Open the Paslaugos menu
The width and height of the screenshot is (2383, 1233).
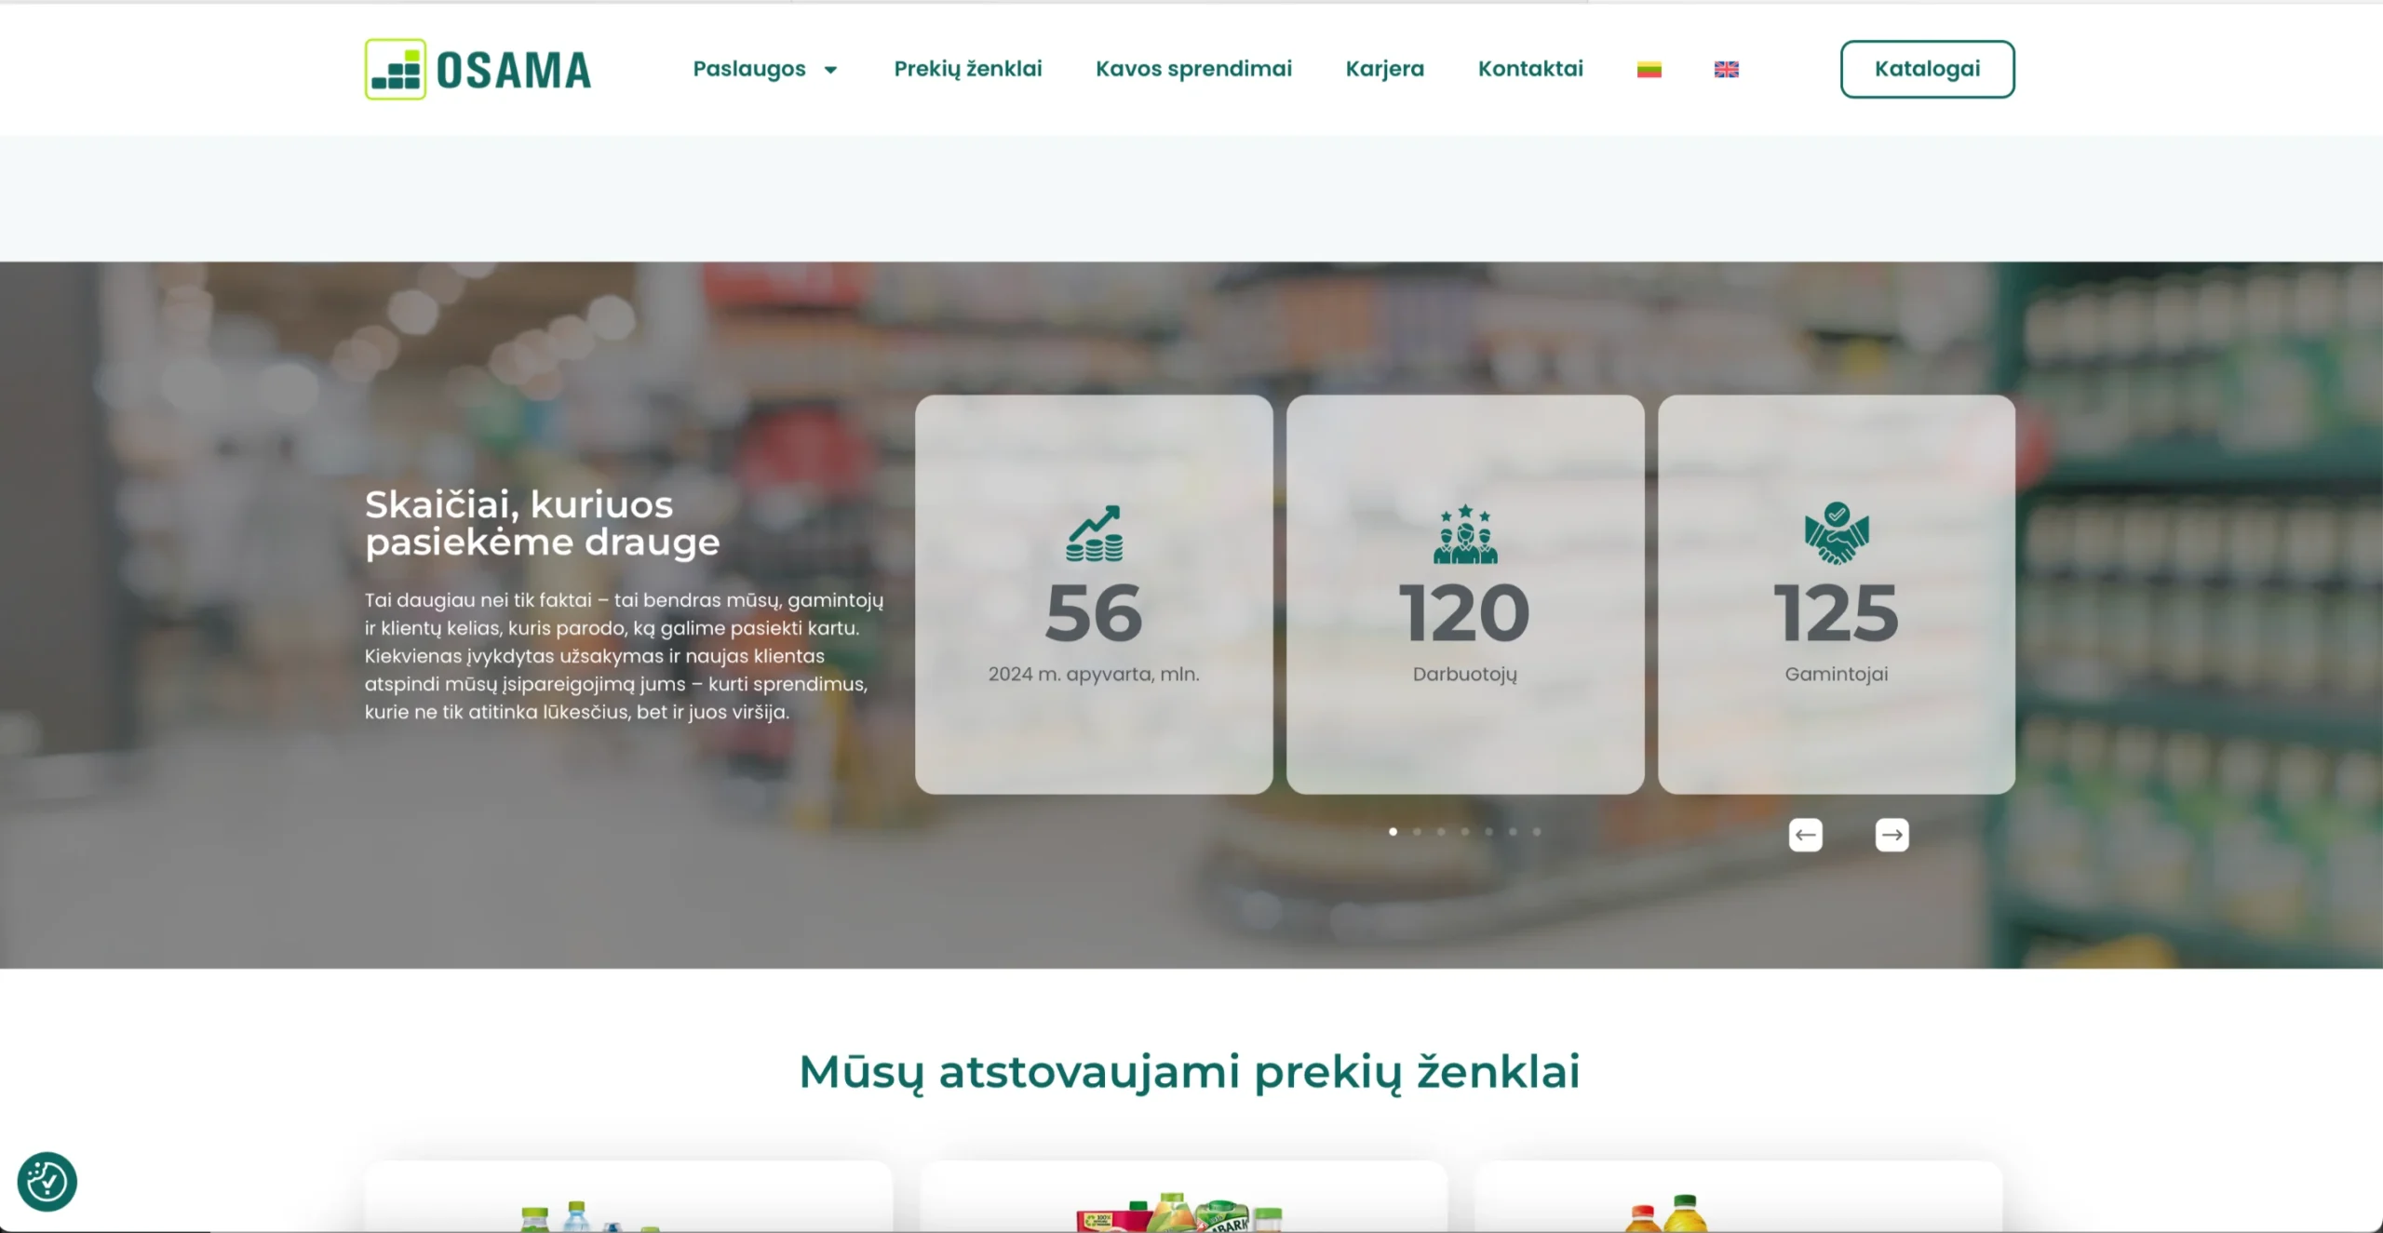click(749, 69)
